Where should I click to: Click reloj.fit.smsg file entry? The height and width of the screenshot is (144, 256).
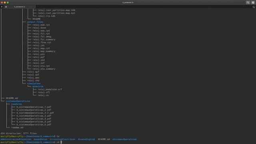click(42, 36)
